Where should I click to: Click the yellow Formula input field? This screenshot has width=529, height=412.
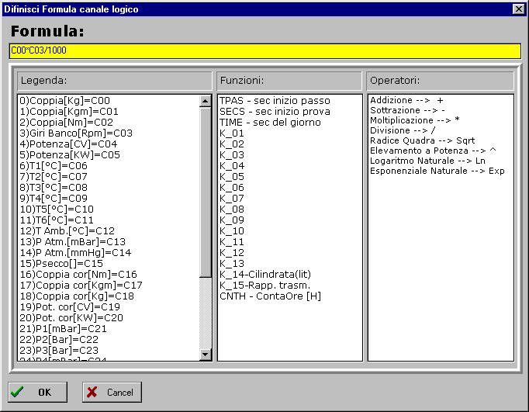point(264,51)
